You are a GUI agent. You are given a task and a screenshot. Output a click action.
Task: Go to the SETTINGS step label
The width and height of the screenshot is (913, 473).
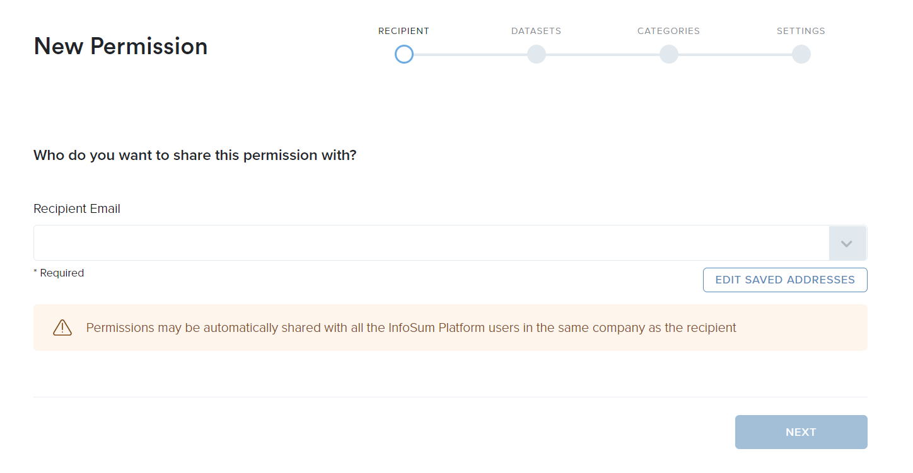[801, 31]
